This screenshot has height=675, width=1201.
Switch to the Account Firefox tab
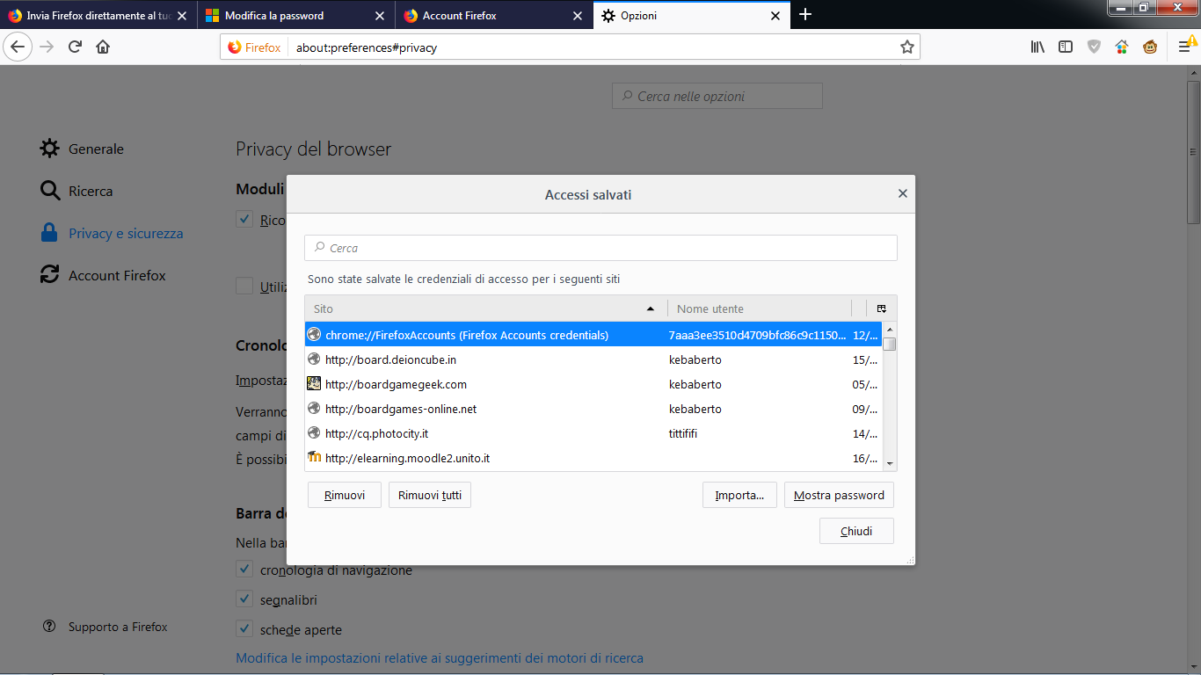493,16
